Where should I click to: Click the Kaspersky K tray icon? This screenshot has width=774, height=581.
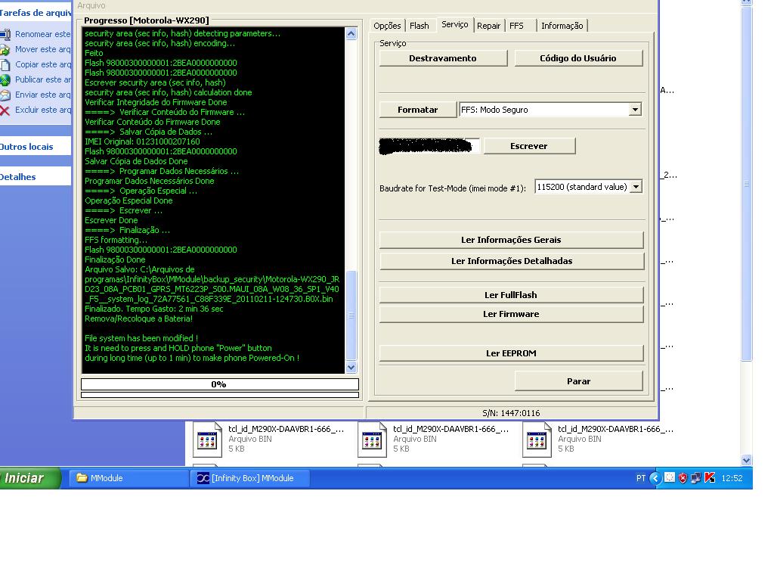pos(710,478)
